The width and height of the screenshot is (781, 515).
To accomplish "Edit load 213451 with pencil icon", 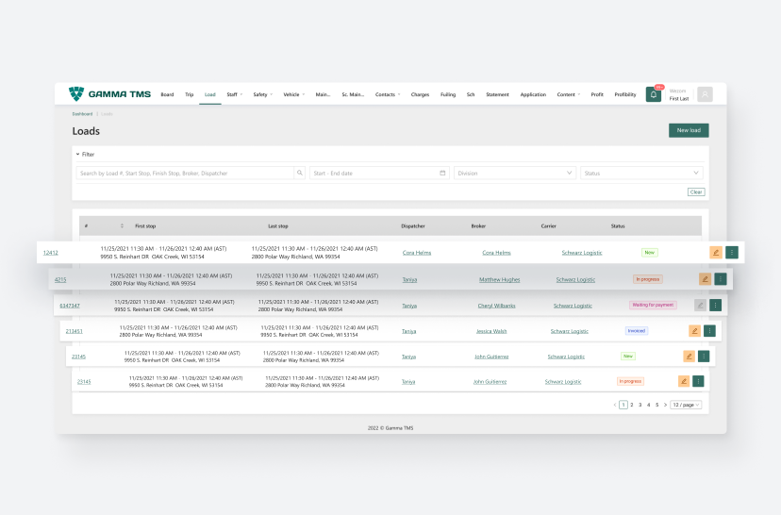I will 695,331.
